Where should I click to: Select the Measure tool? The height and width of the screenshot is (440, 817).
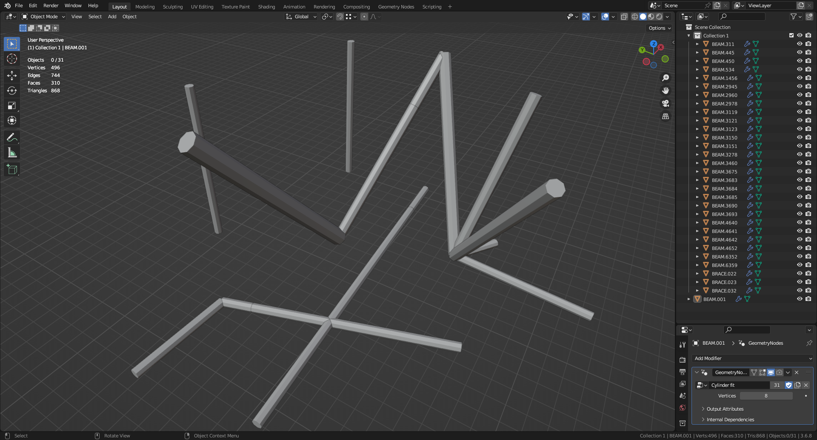click(x=12, y=153)
